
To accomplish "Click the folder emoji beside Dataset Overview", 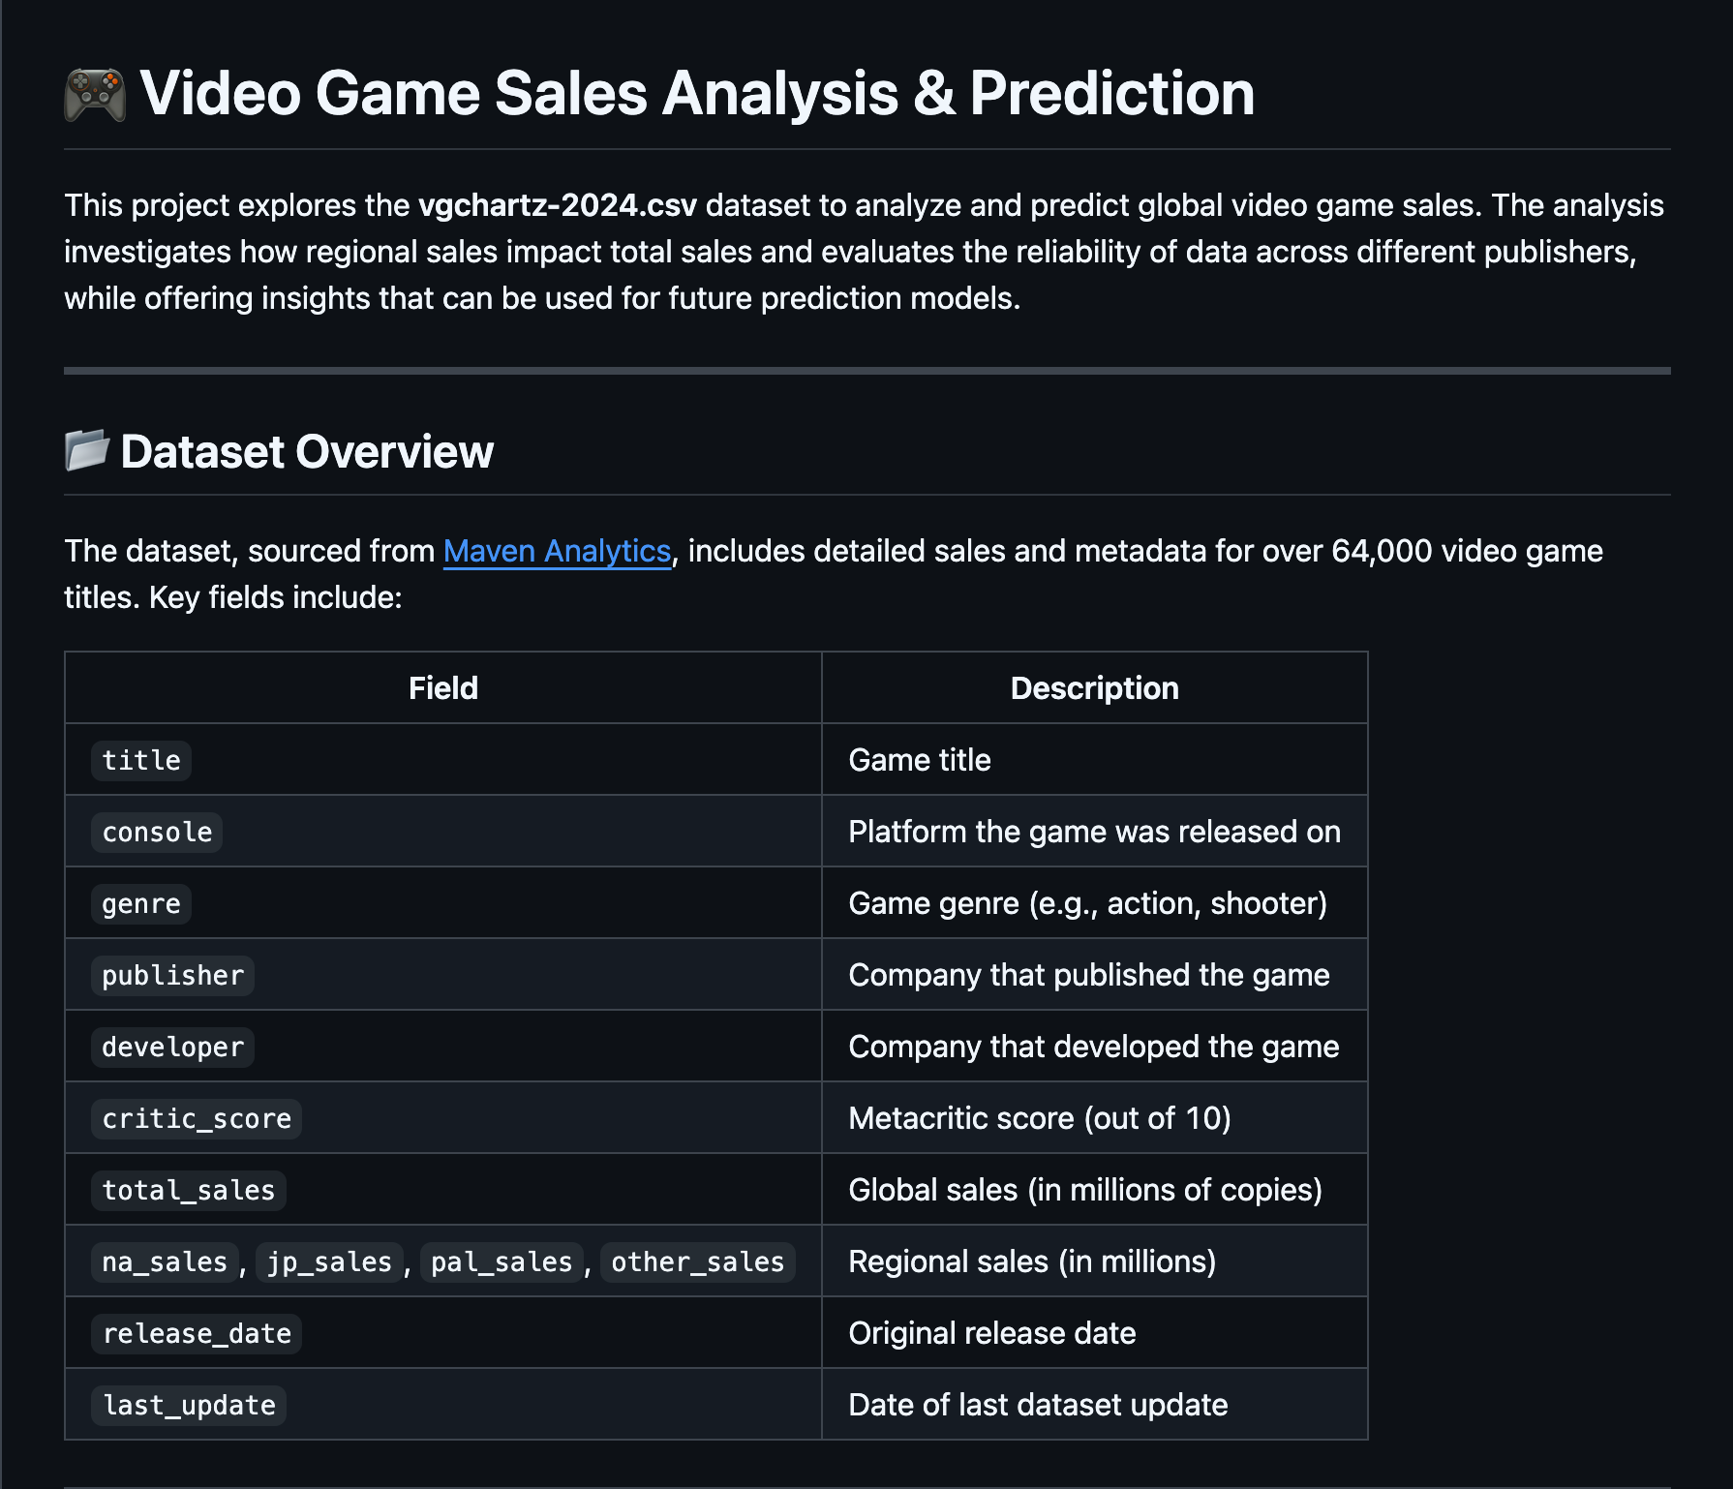I will tap(87, 450).
